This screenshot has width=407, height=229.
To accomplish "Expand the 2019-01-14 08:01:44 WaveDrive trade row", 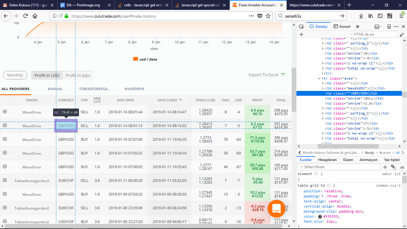I will (x=5, y=112).
